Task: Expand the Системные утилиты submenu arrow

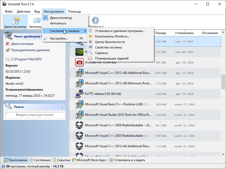Action: click(85, 31)
